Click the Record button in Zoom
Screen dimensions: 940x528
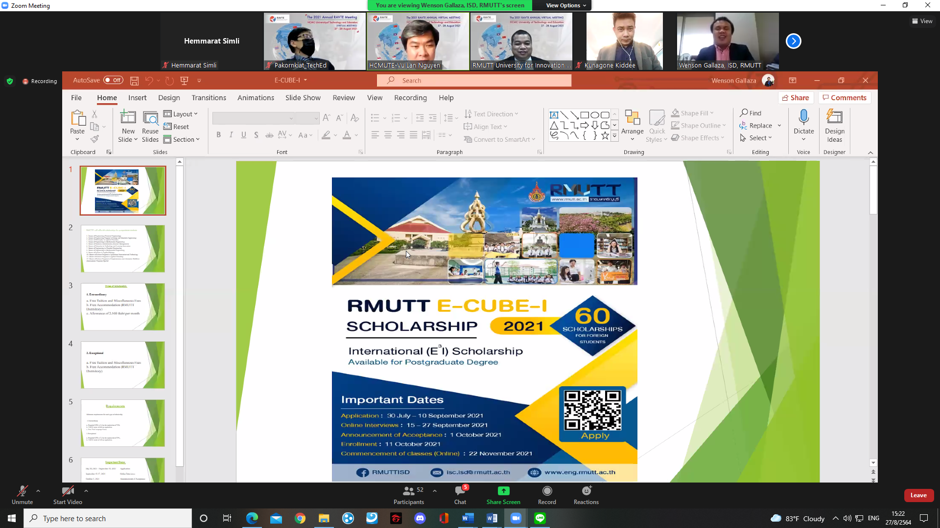tap(547, 495)
